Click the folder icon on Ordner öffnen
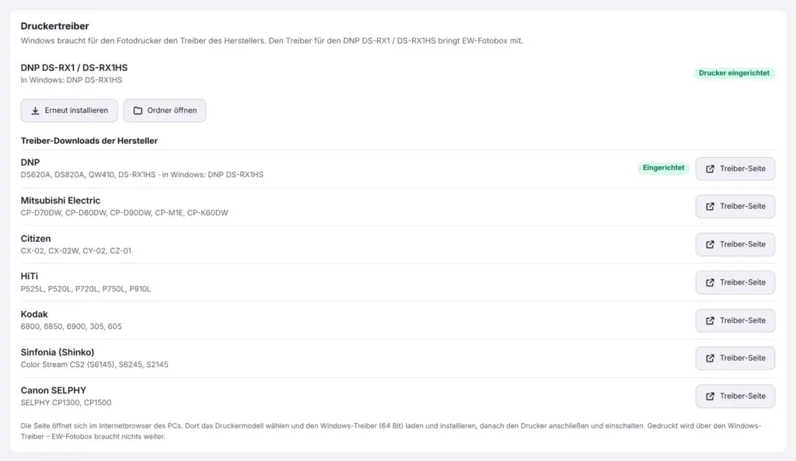 (138, 110)
